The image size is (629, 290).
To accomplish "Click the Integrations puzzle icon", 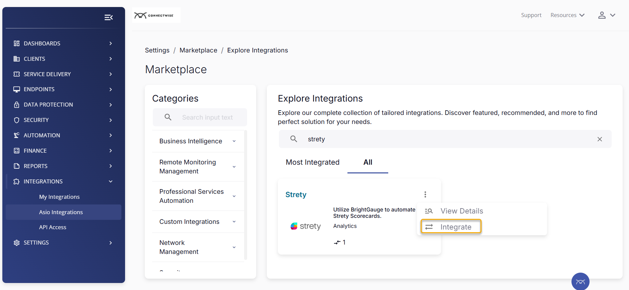I will pos(17,181).
